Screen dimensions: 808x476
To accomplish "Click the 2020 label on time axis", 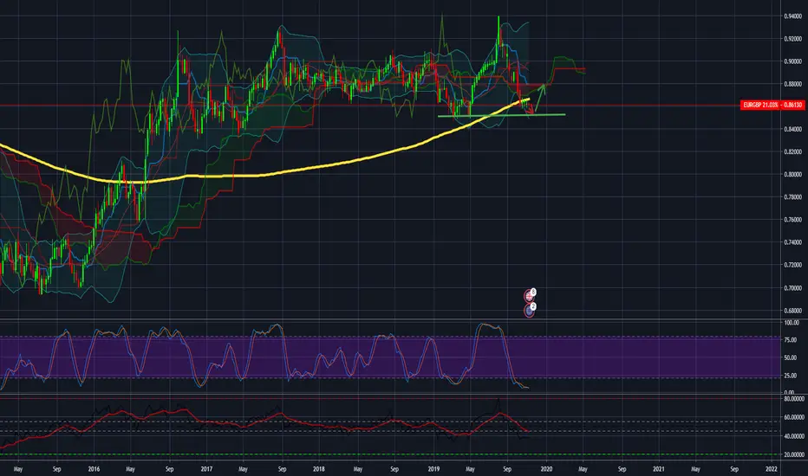I will [546, 469].
